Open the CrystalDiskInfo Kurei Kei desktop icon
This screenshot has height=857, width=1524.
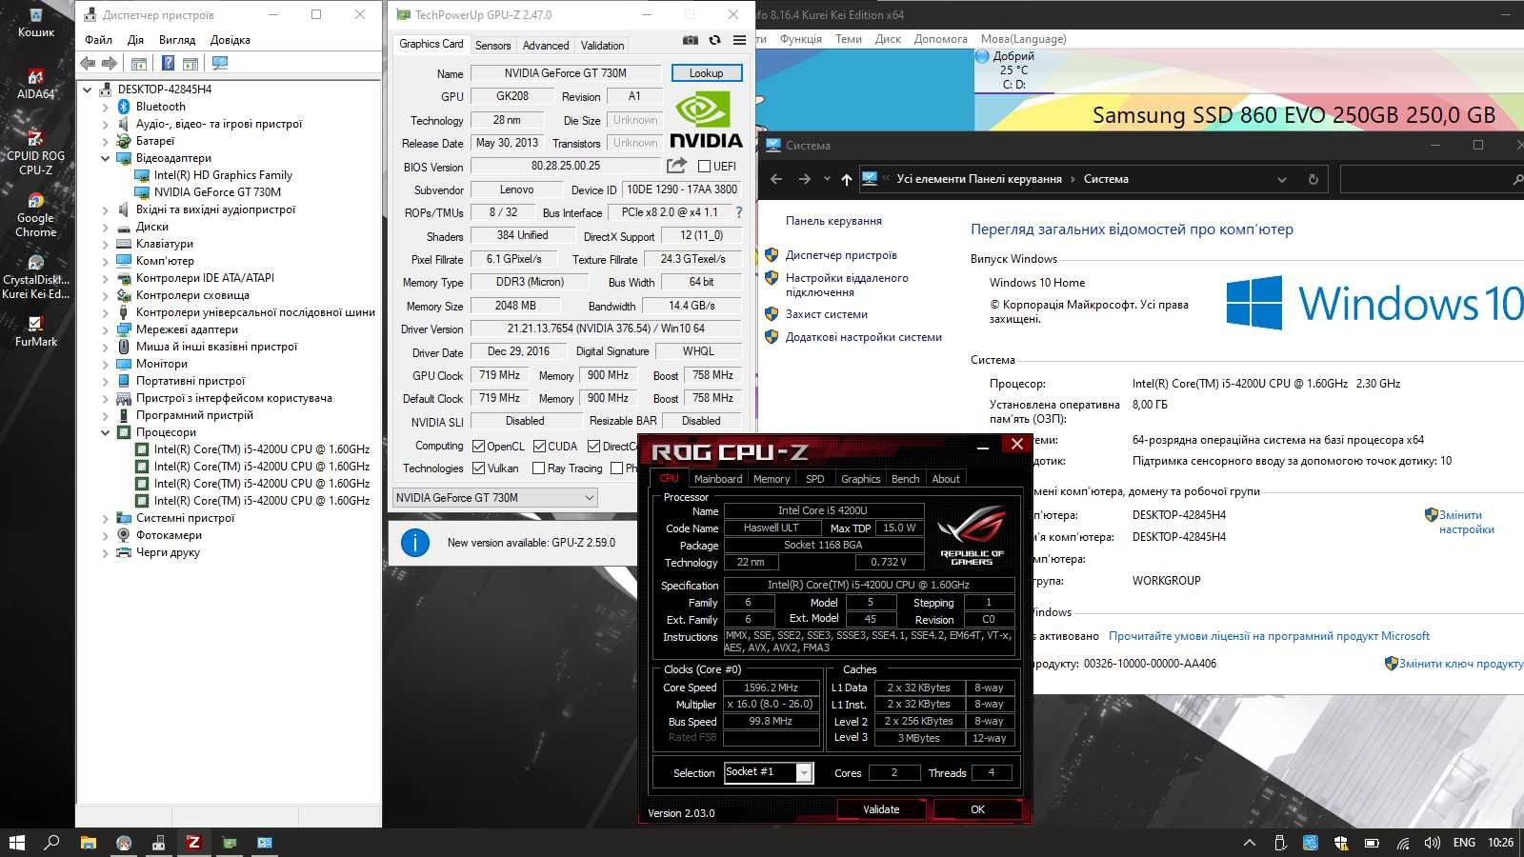pyautogui.click(x=35, y=276)
